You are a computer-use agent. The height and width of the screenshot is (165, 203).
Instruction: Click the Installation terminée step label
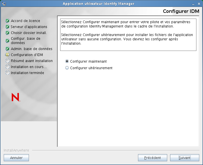[x=27, y=73]
